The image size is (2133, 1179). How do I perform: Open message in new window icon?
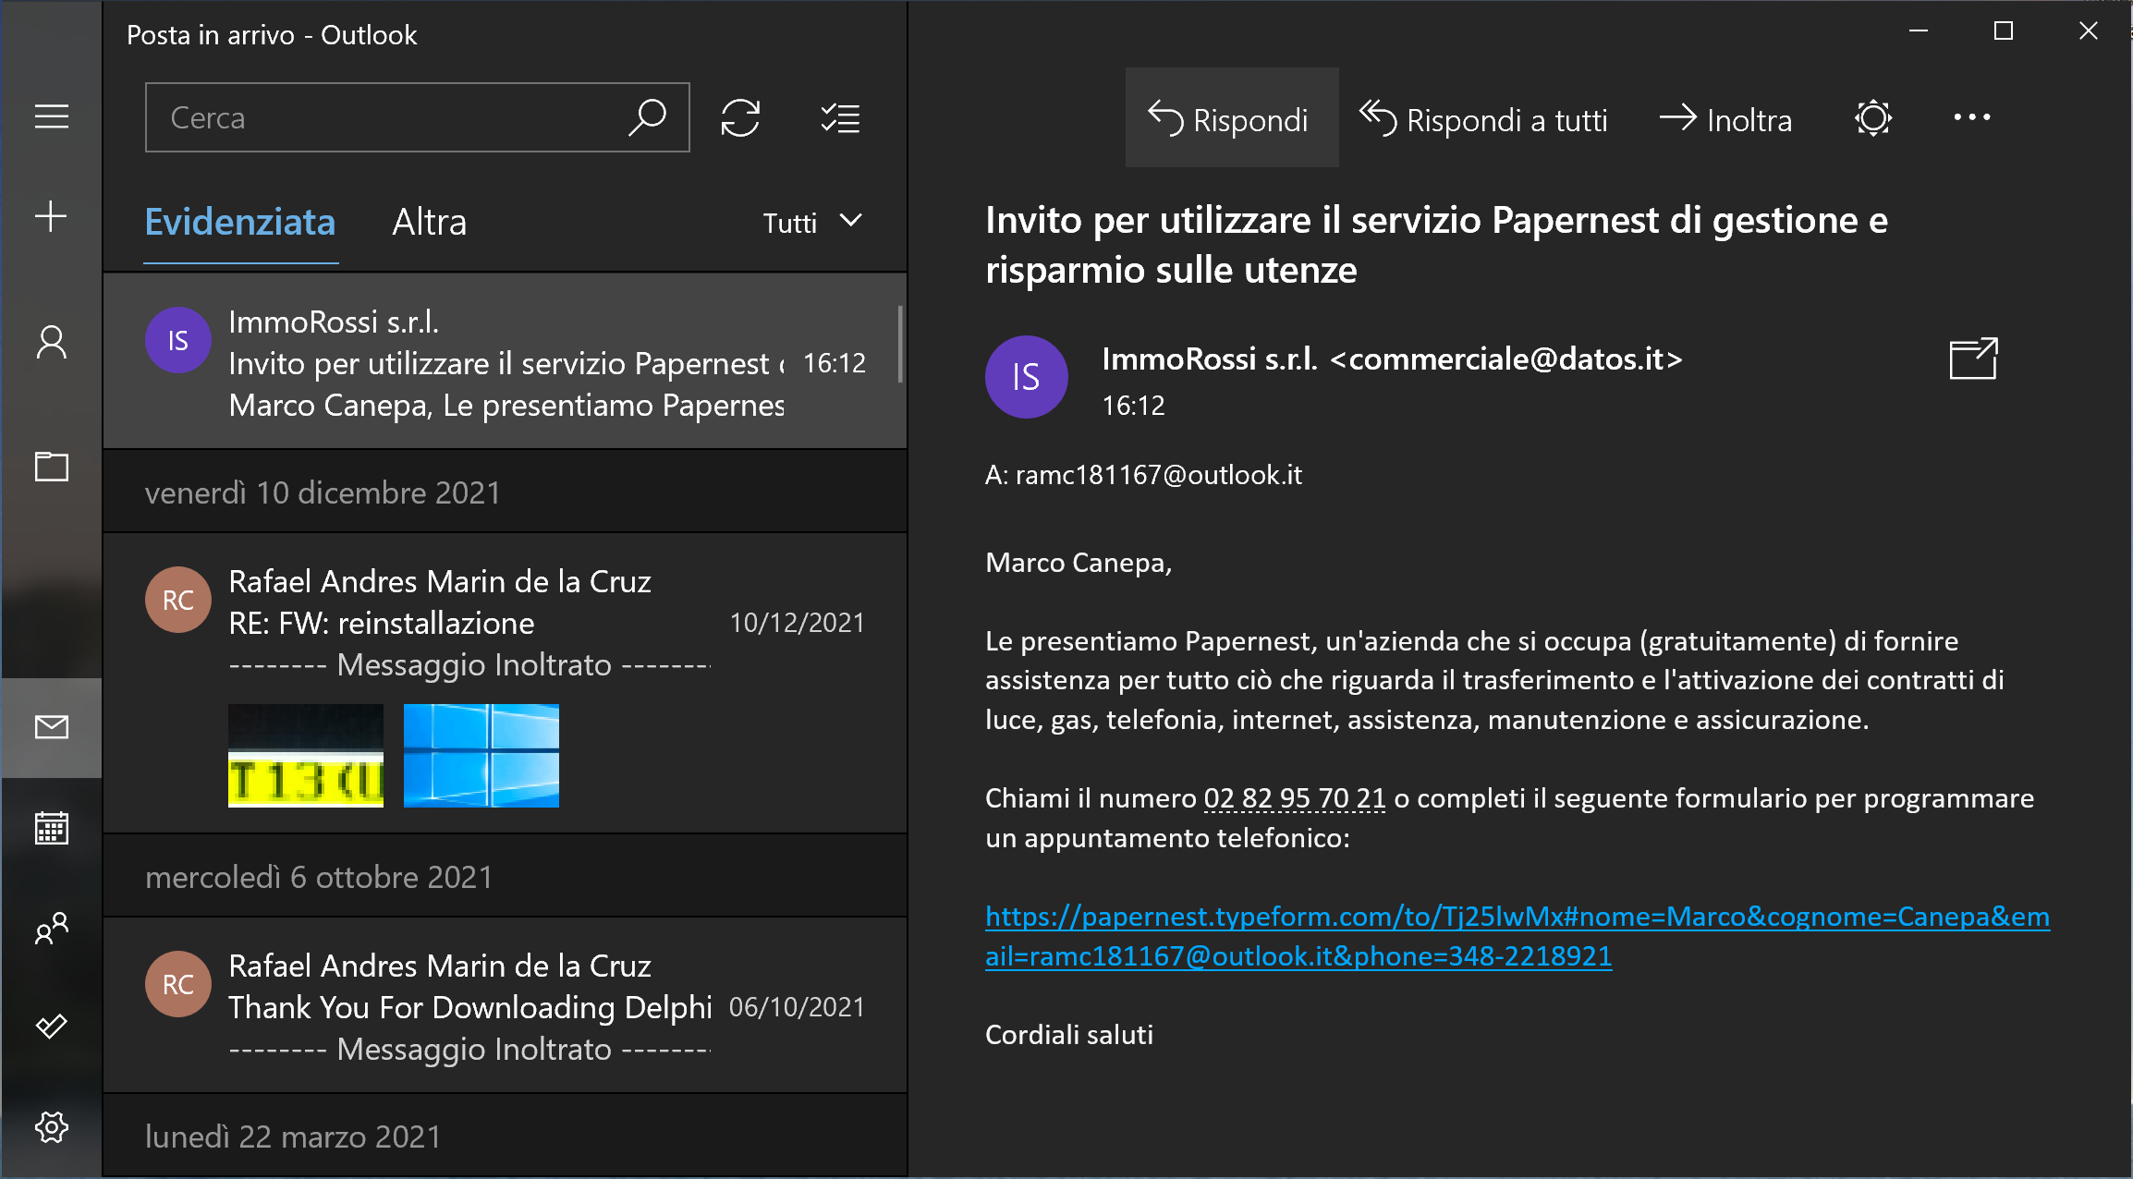[1974, 359]
